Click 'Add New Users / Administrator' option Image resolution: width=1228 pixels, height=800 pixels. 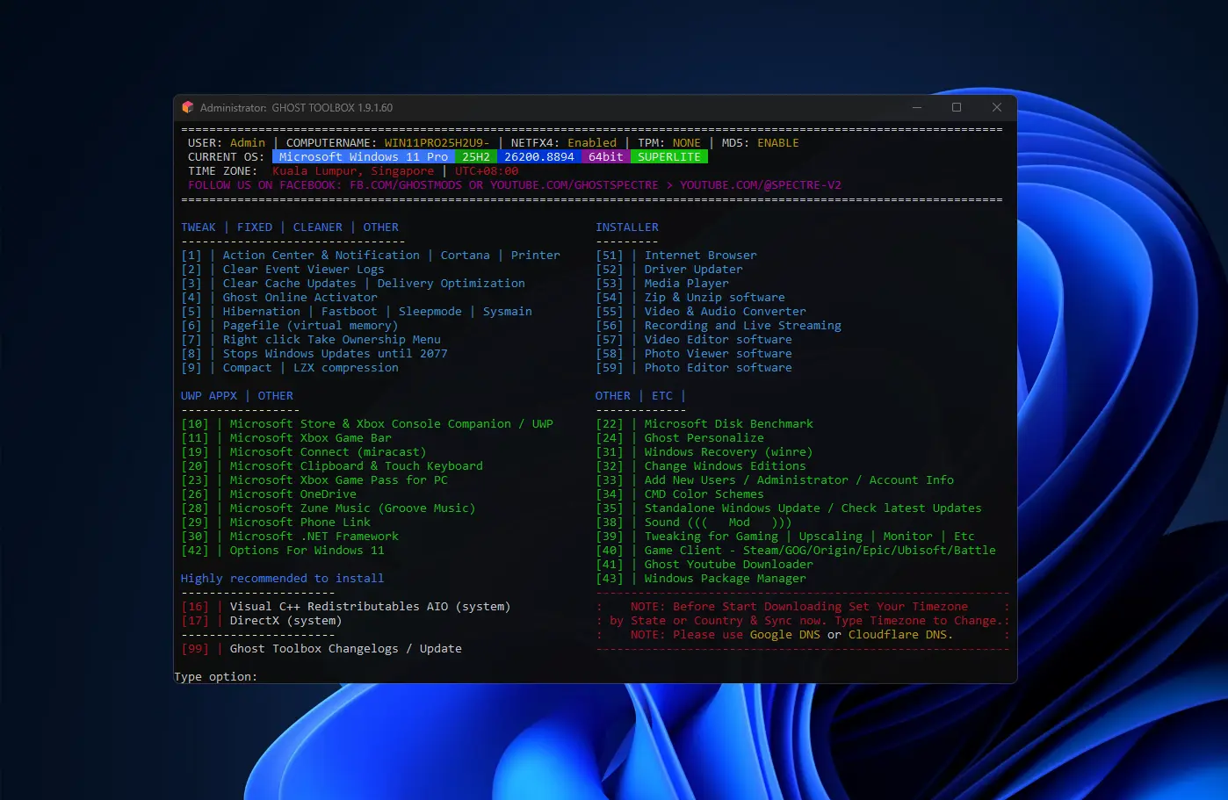point(747,480)
